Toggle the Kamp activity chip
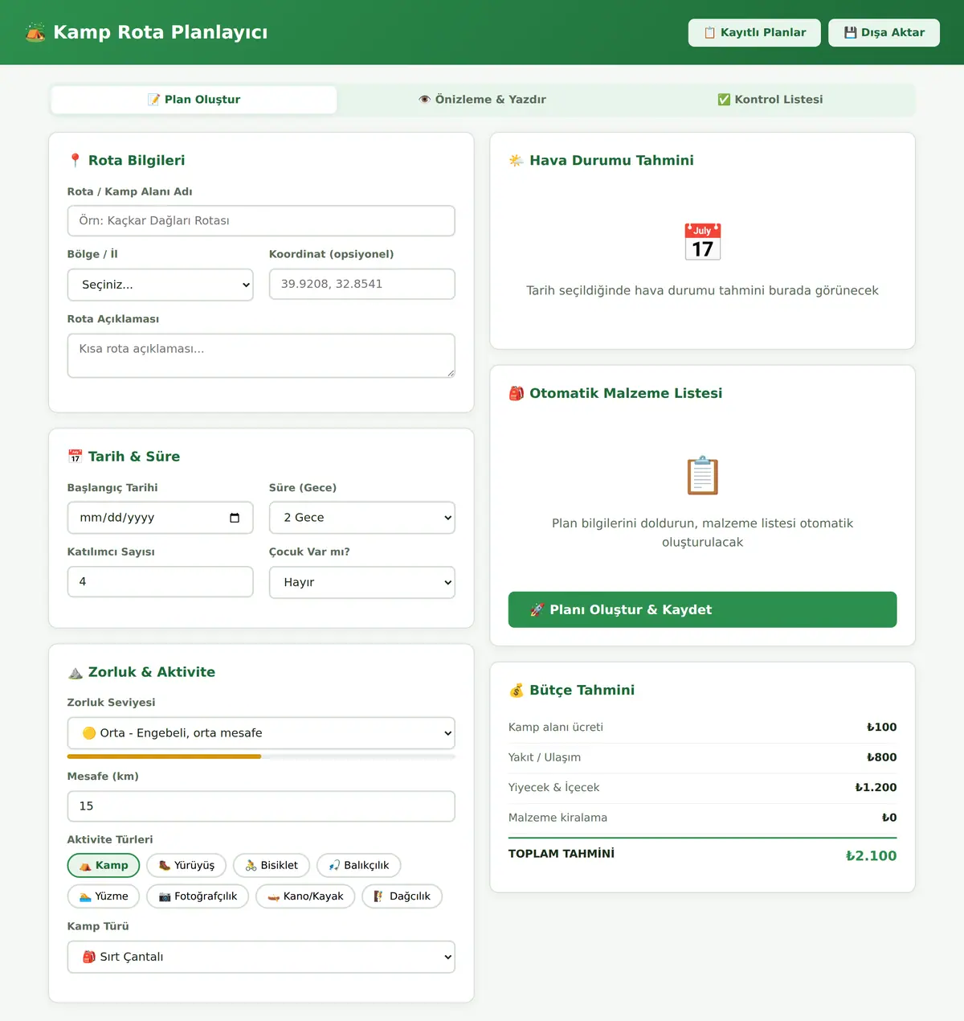Screen dimensions: 964x1021 pyautogui.click(x=104, y=866)
